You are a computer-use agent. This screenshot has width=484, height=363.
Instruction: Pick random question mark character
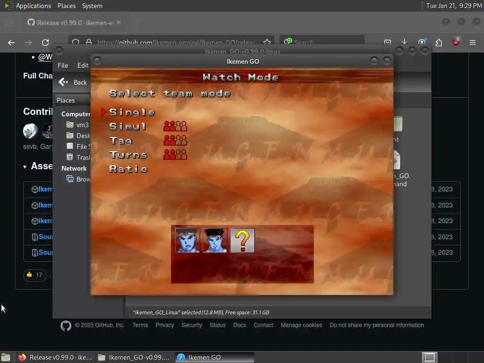[x=242, y=241]
